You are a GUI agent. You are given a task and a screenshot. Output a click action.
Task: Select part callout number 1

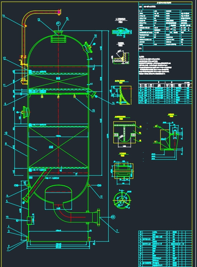click(x=8, y=249)
